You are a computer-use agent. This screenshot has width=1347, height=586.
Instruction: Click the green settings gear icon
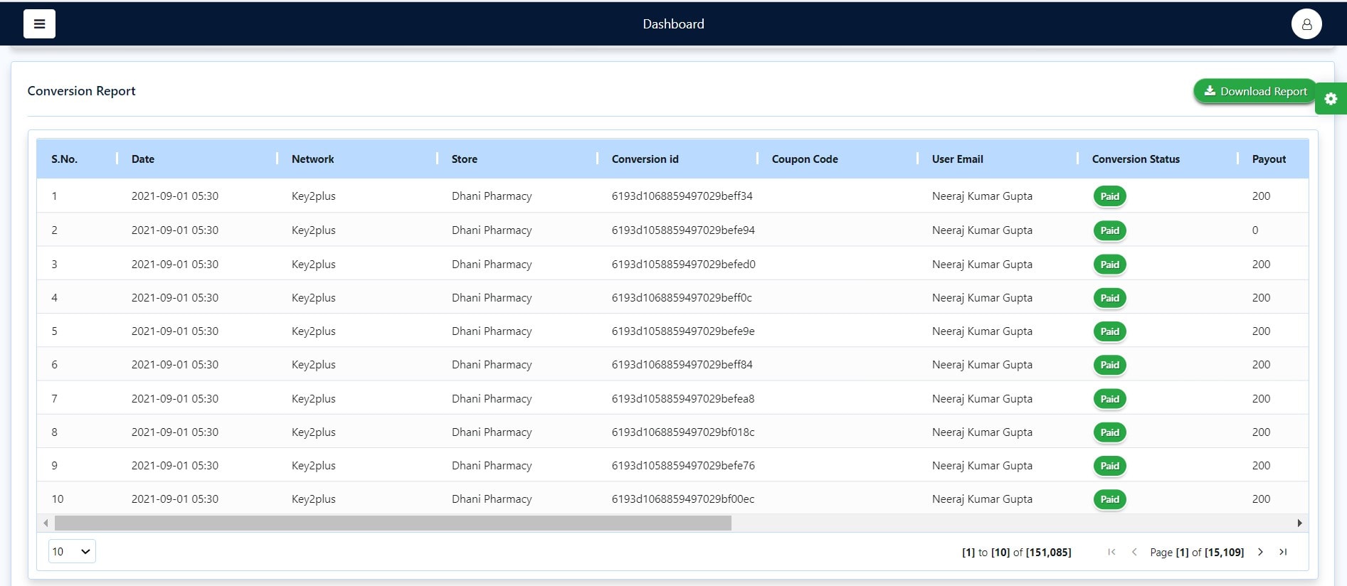[1331, 99]
